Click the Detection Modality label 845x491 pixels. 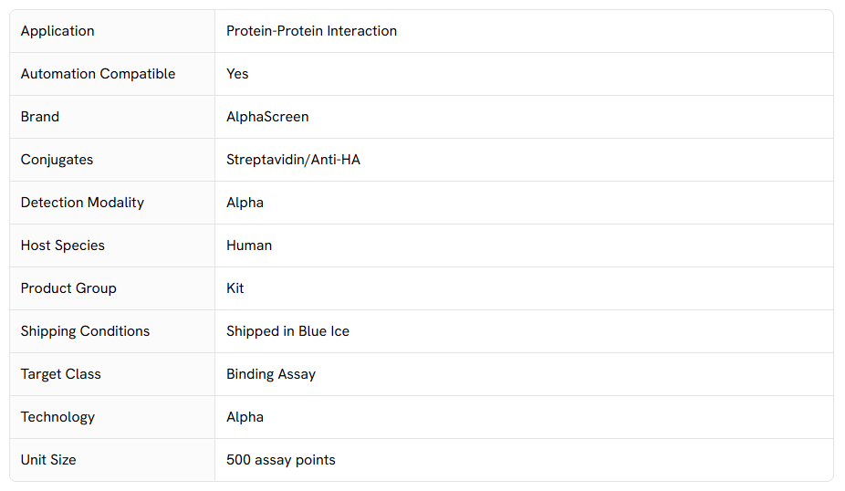[82, 203]
